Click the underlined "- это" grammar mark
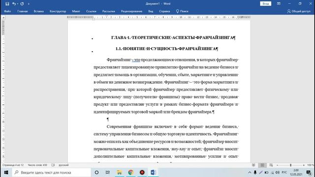 point(136,60)
